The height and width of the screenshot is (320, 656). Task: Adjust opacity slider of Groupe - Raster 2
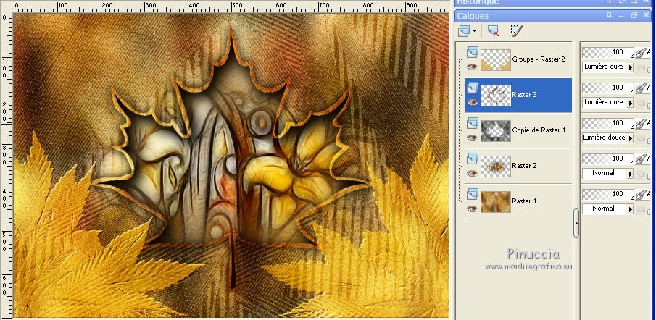pos(608,52)
